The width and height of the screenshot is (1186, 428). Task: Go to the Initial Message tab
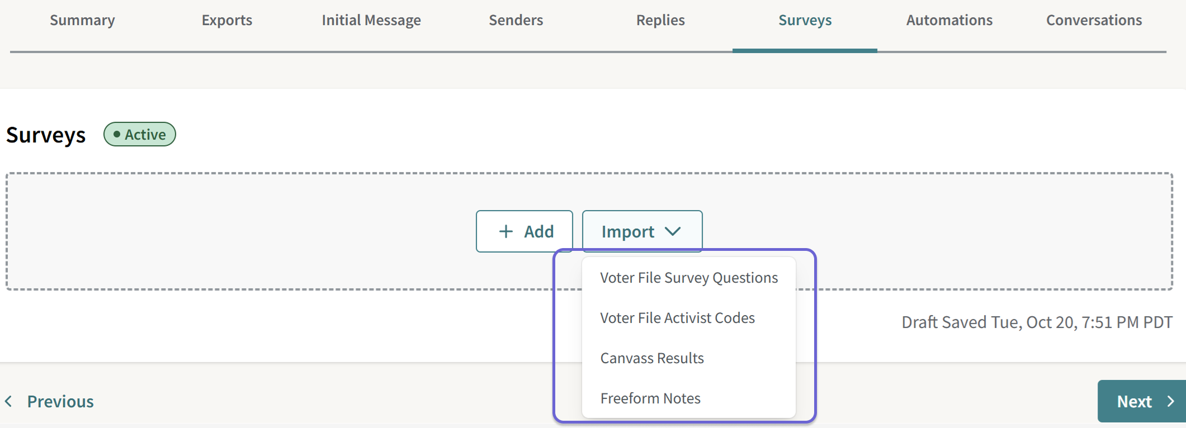(x=371, y=21)
